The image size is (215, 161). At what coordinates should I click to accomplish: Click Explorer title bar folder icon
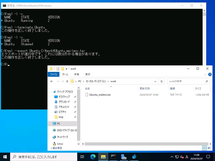(x=51, y=69)
